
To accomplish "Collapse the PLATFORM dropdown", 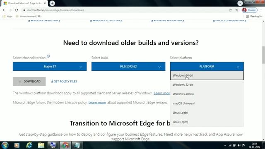I will pyautogui.click(x=207, y=66).
